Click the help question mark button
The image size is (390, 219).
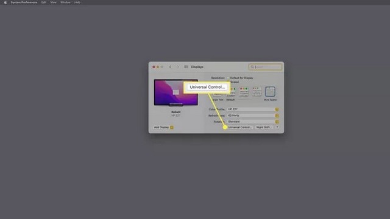point(277,127)
